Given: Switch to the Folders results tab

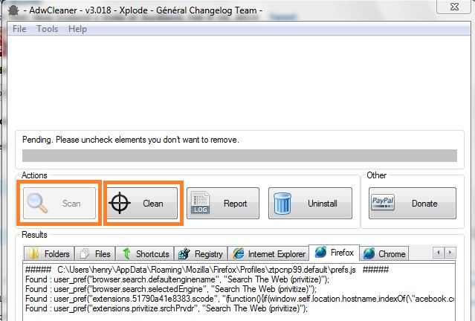Looking at the screenshot, I should pyautogui.click(x=49, y=253).
